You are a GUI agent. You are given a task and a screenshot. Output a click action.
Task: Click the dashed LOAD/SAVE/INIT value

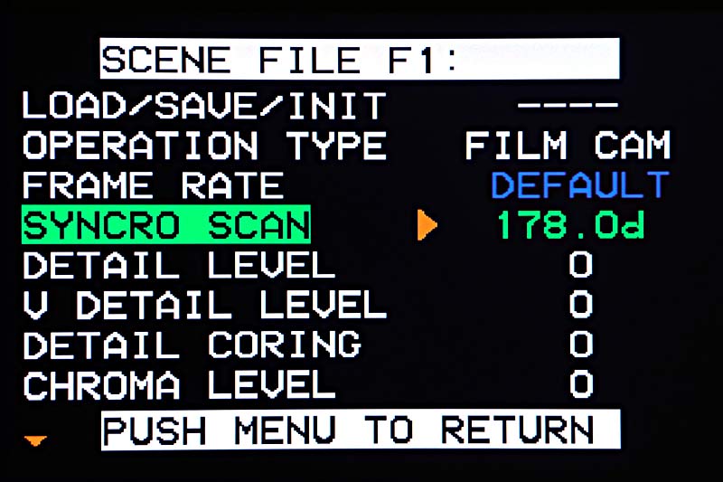pyautogui.click(x=568, y=106)
